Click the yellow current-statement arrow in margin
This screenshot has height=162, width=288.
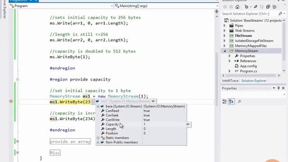click(11, 101)
